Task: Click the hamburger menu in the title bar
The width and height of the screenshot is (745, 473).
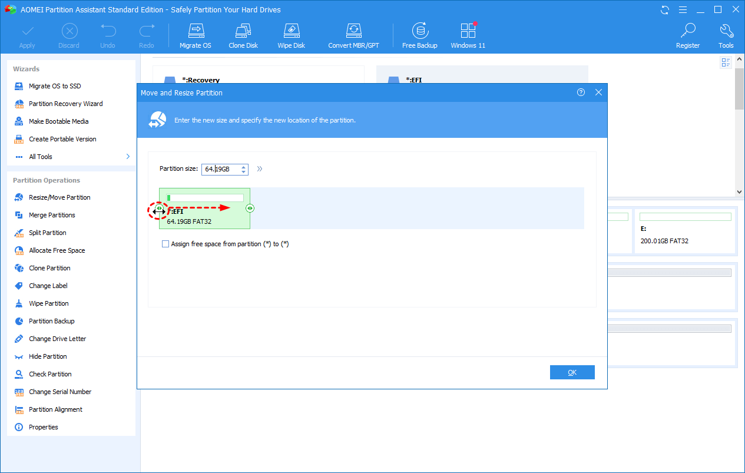Action: [x=683, y=9]
